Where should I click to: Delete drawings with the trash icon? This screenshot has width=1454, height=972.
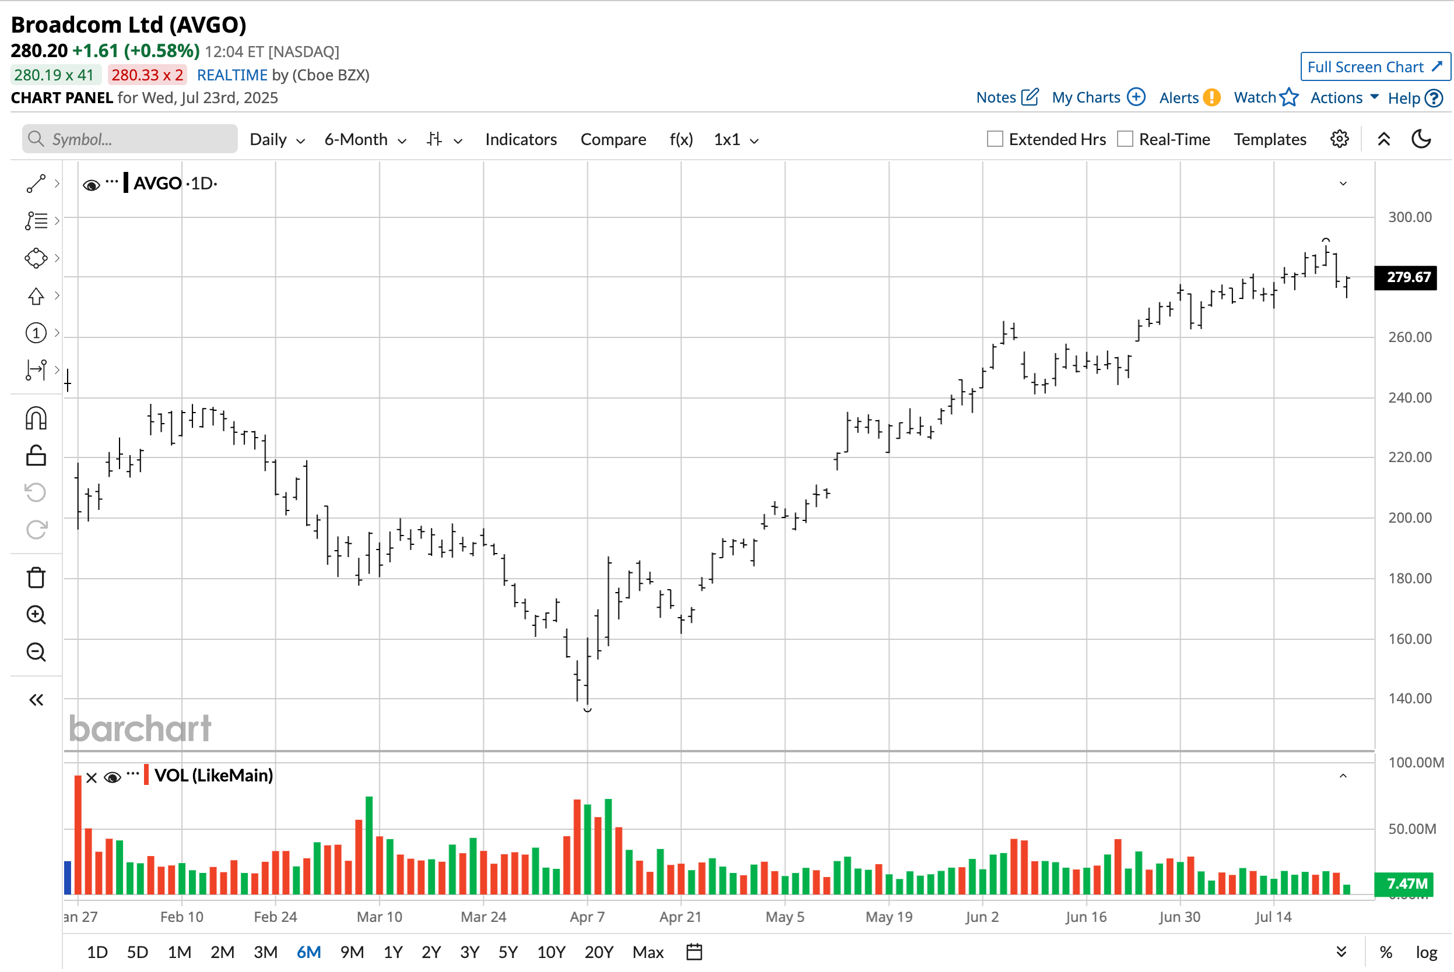point(36,577)
